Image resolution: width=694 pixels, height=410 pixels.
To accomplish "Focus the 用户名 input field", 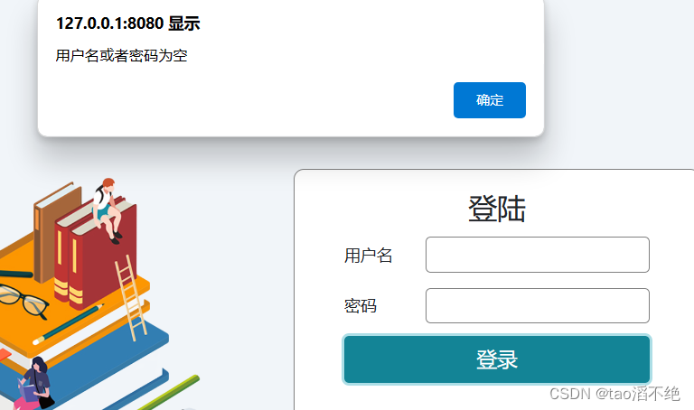I will 538,255.
